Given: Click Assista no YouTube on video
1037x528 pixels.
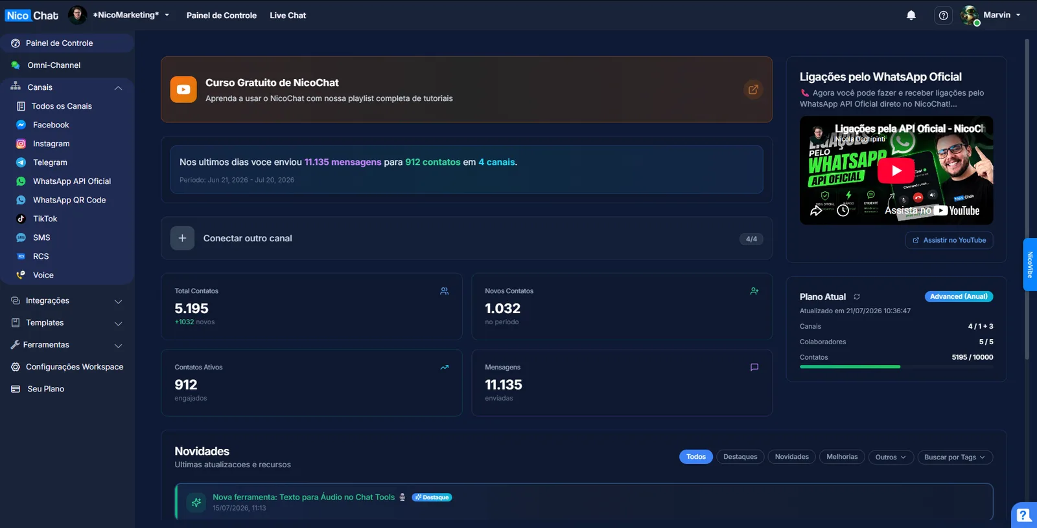Looking at the screenshot, I should (x=932, y=210).
